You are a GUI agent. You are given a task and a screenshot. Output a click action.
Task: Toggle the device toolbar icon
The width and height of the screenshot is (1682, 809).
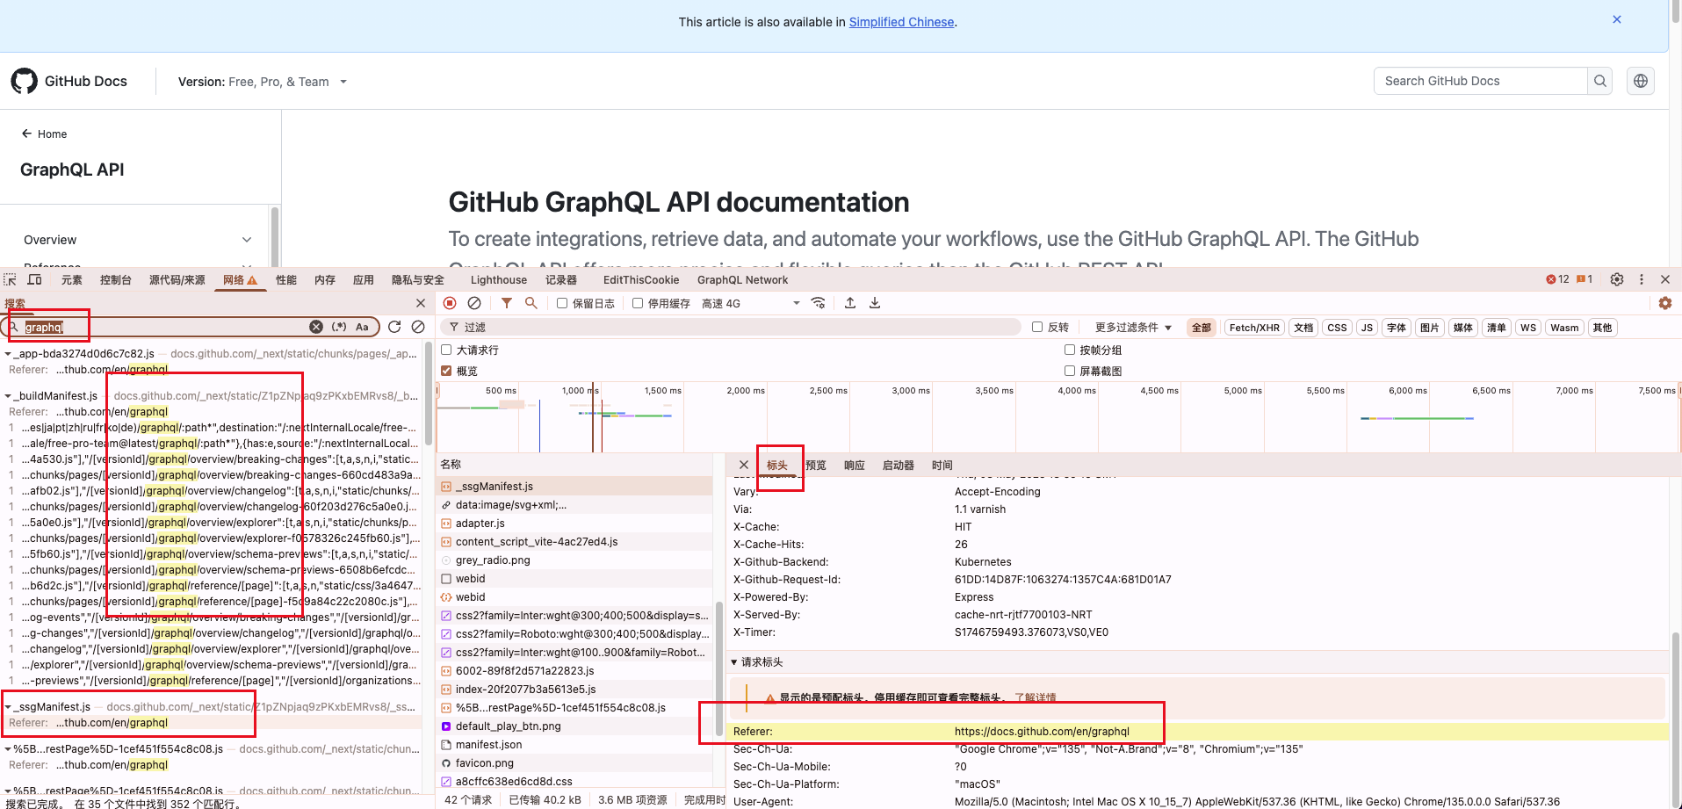(x=35, y=279)
